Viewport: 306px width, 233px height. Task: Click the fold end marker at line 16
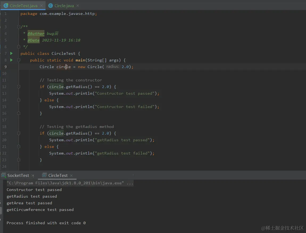click(x=19, y=113)
